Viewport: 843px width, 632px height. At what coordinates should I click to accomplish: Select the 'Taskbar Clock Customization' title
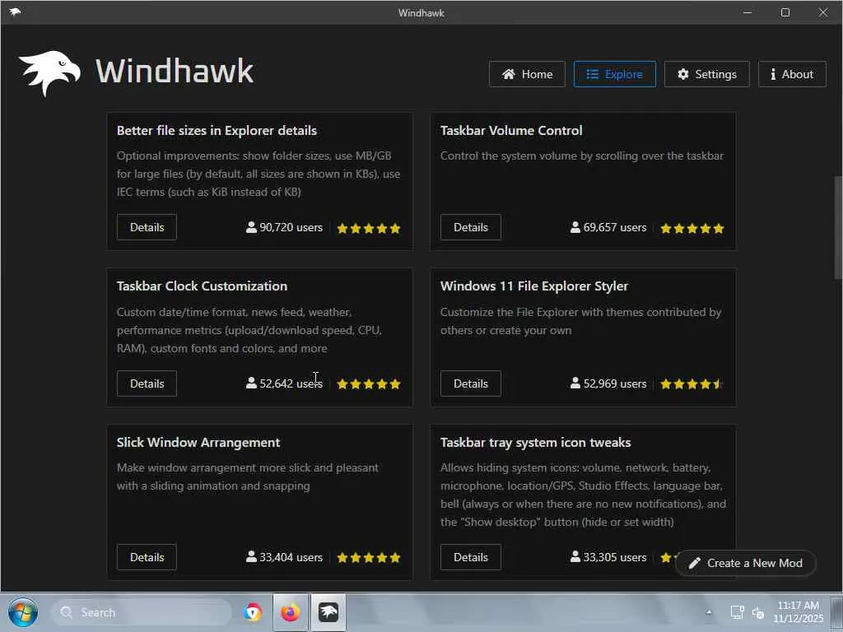pos(203,286)
